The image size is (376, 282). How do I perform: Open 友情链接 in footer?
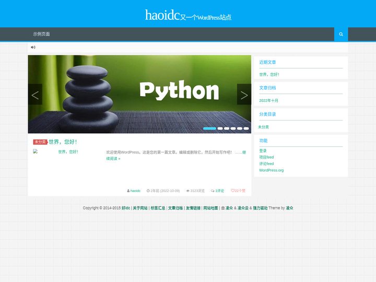[193, 208]
